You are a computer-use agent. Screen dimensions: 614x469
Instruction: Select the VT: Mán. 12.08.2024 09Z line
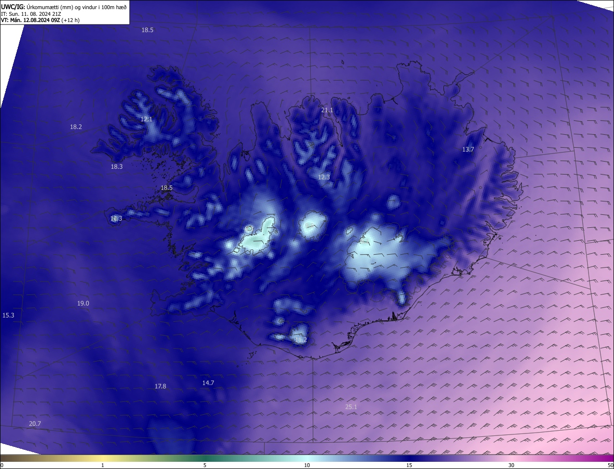click(x=40, y=20)
